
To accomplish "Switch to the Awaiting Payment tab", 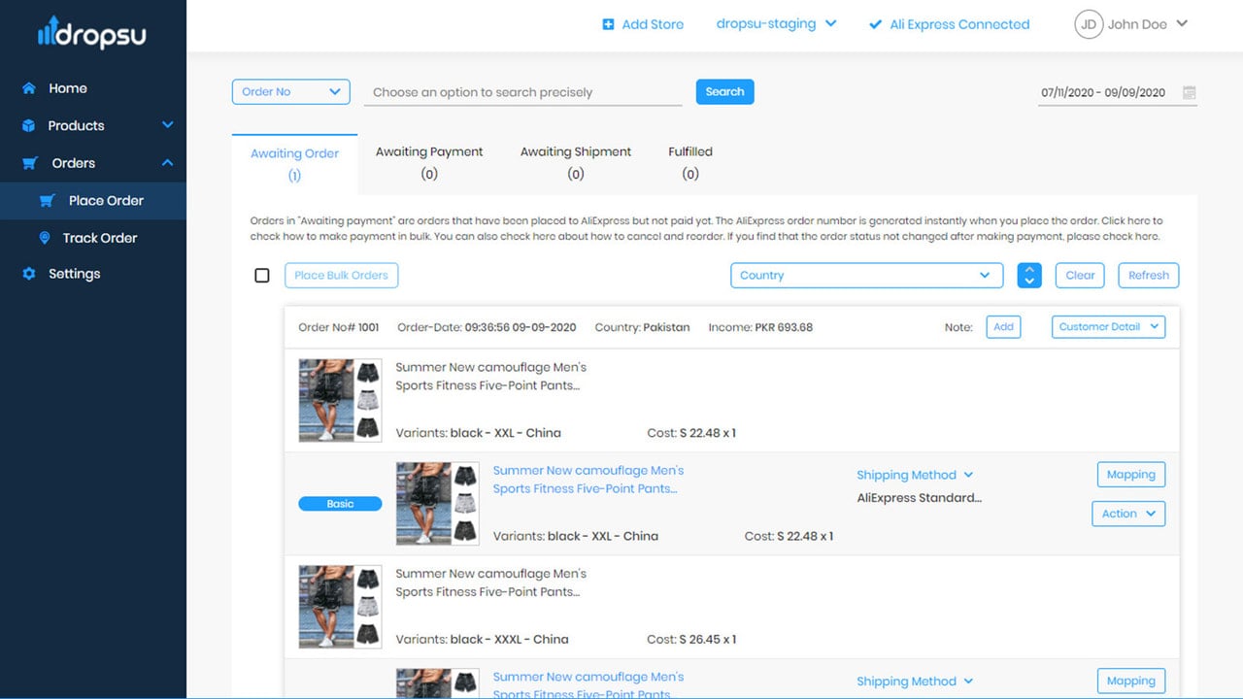I will click(x=429, y=163).
